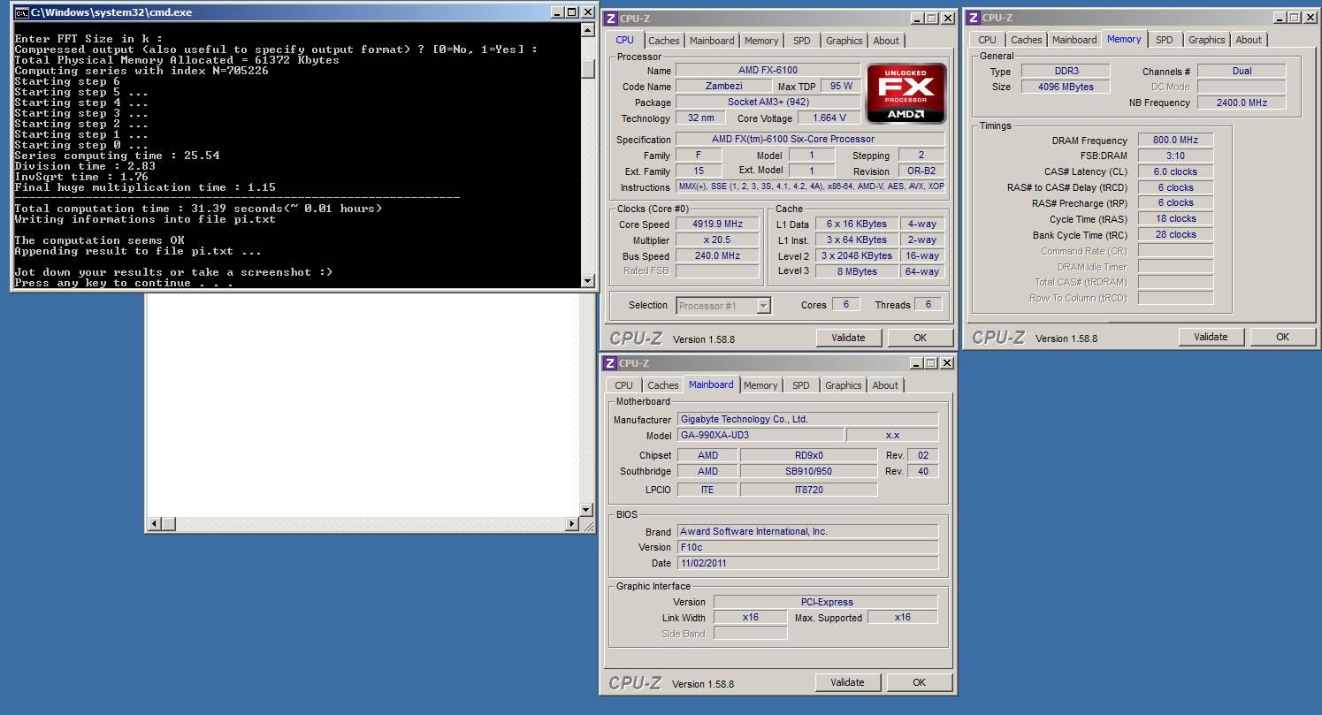Click the Bus Speed value 240.0 MHz

[x=717, y=256]
